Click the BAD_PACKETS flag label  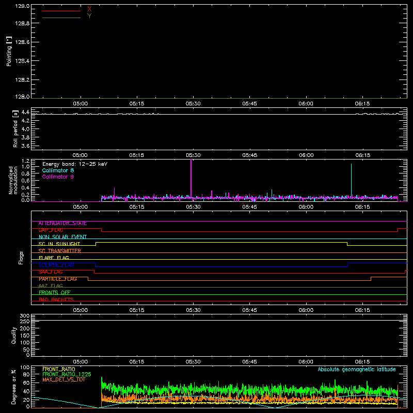[x=56, y=299]
